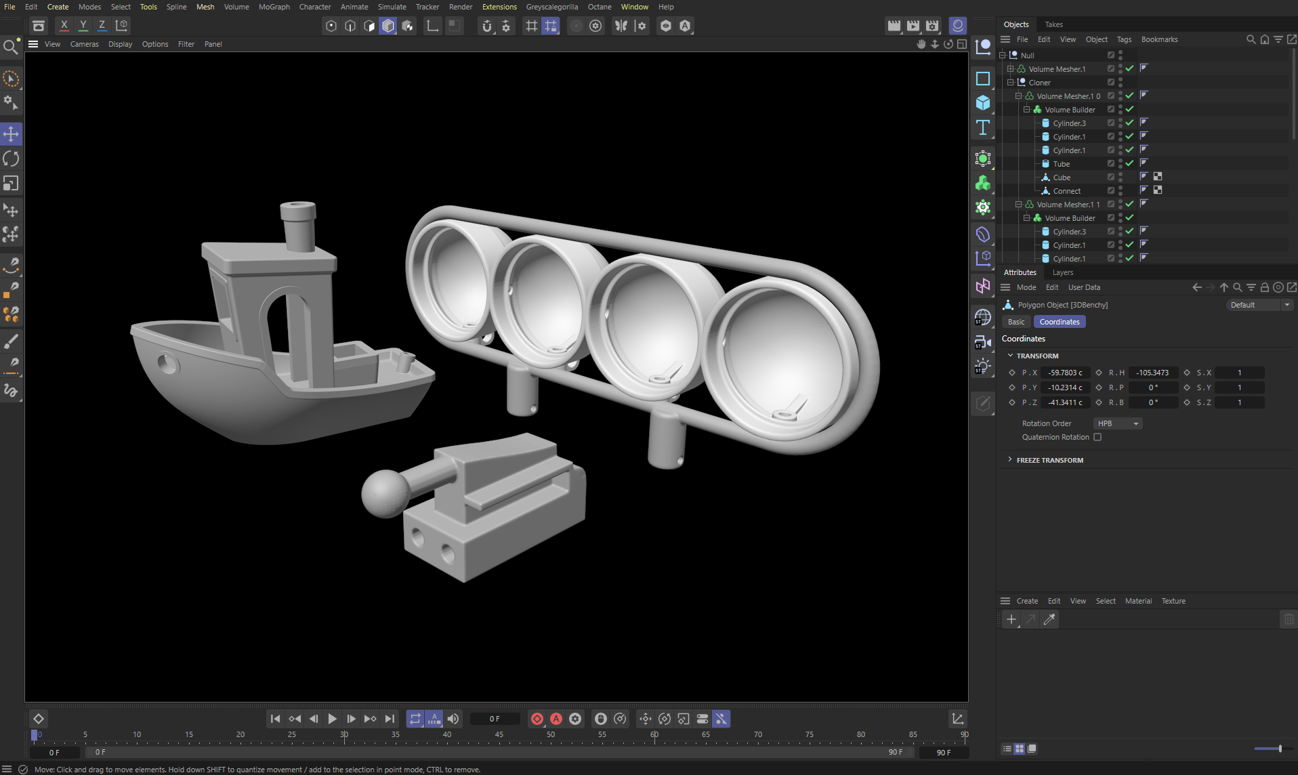
Task: Select the Text spline tool icon
Action: (983, 127)
